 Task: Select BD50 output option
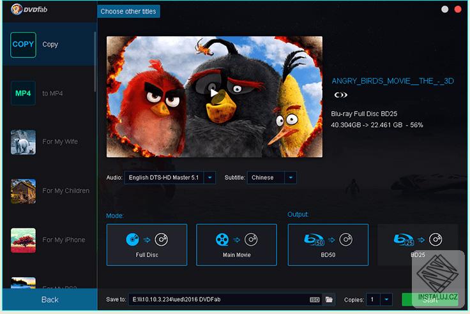click(x=328, y=245)
